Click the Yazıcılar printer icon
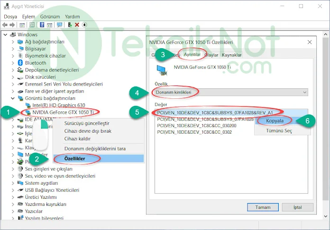This screenshot has width=330, height=230. click(x=20, y=211)
